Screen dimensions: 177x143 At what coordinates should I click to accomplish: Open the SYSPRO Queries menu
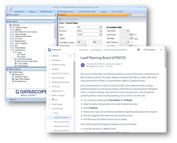pyautogui.click(x=46, y=12)
